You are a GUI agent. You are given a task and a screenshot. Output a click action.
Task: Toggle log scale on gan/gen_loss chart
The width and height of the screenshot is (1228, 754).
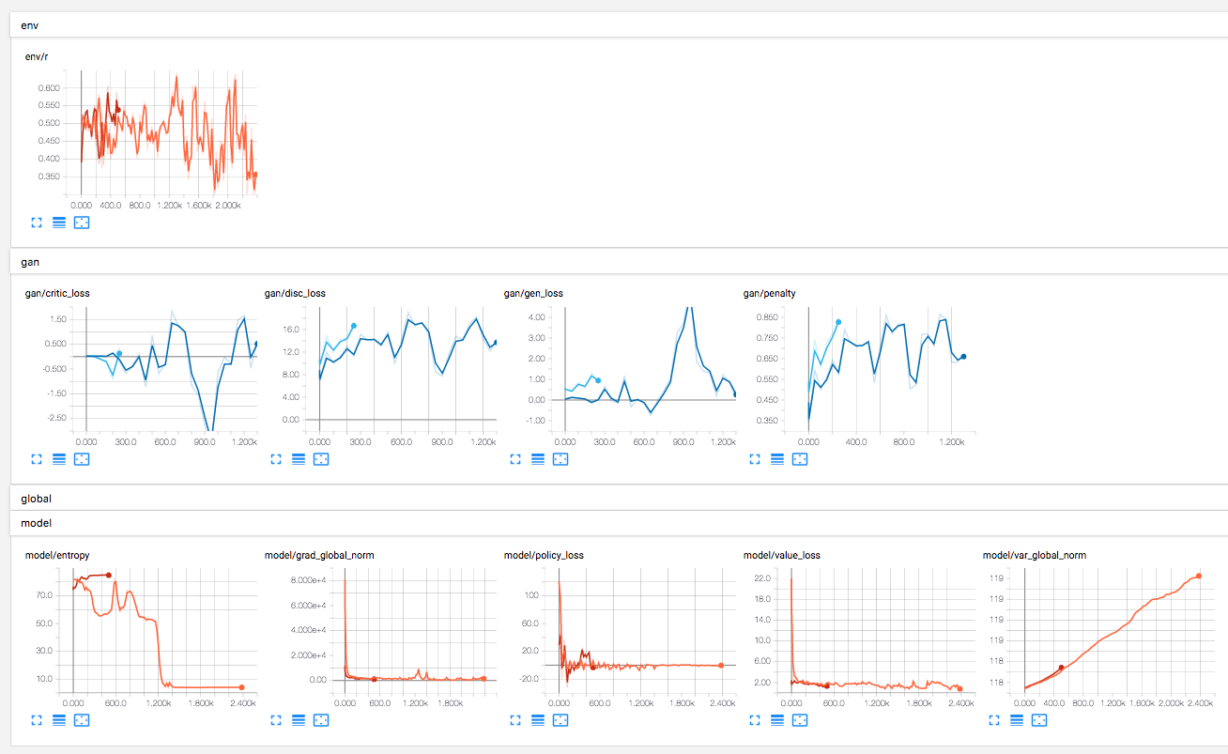tap(538, 459)
